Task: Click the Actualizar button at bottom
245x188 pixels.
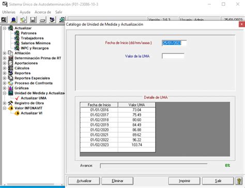Action: click(x=84, y=181)
